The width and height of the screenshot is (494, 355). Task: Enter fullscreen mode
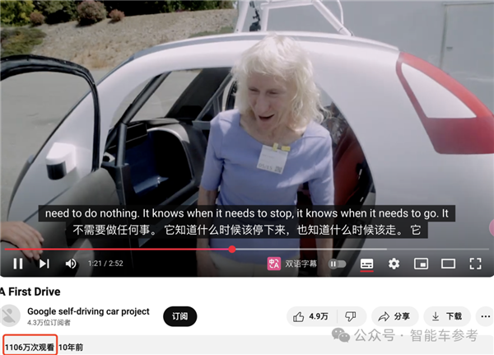475,264
